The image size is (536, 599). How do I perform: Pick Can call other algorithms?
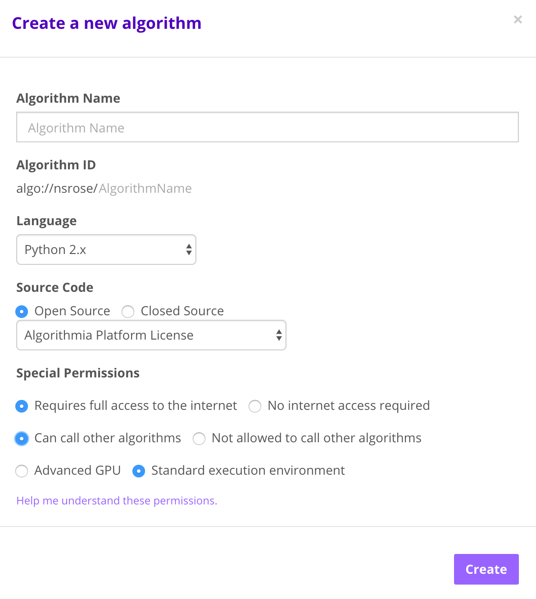tap(22, 438)
